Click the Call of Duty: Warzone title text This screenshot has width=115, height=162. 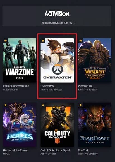click(x=16, y=86)
